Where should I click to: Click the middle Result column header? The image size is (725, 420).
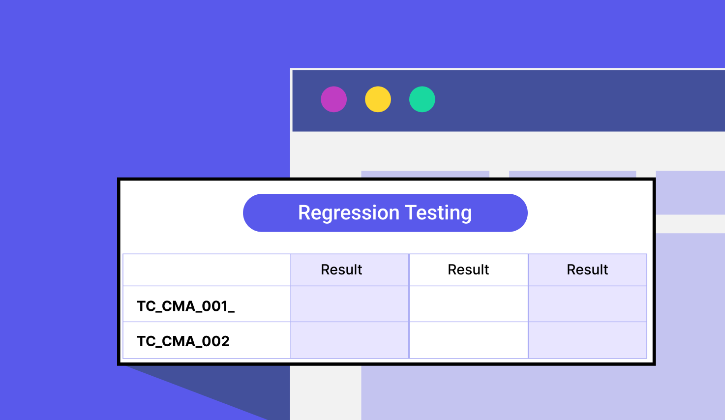coord(469,270)
